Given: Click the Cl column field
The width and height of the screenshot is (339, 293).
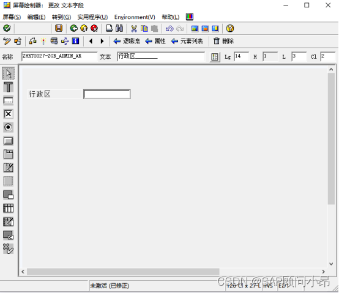Looking at the screenshot, I should click(x=328, y=56).
